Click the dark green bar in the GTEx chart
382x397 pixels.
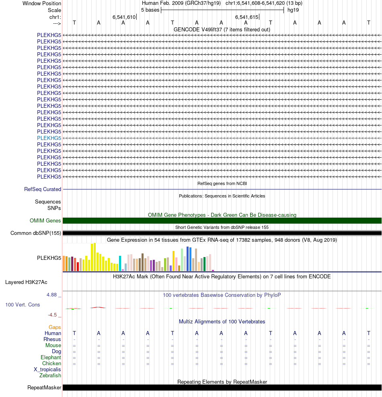(204, 264)
